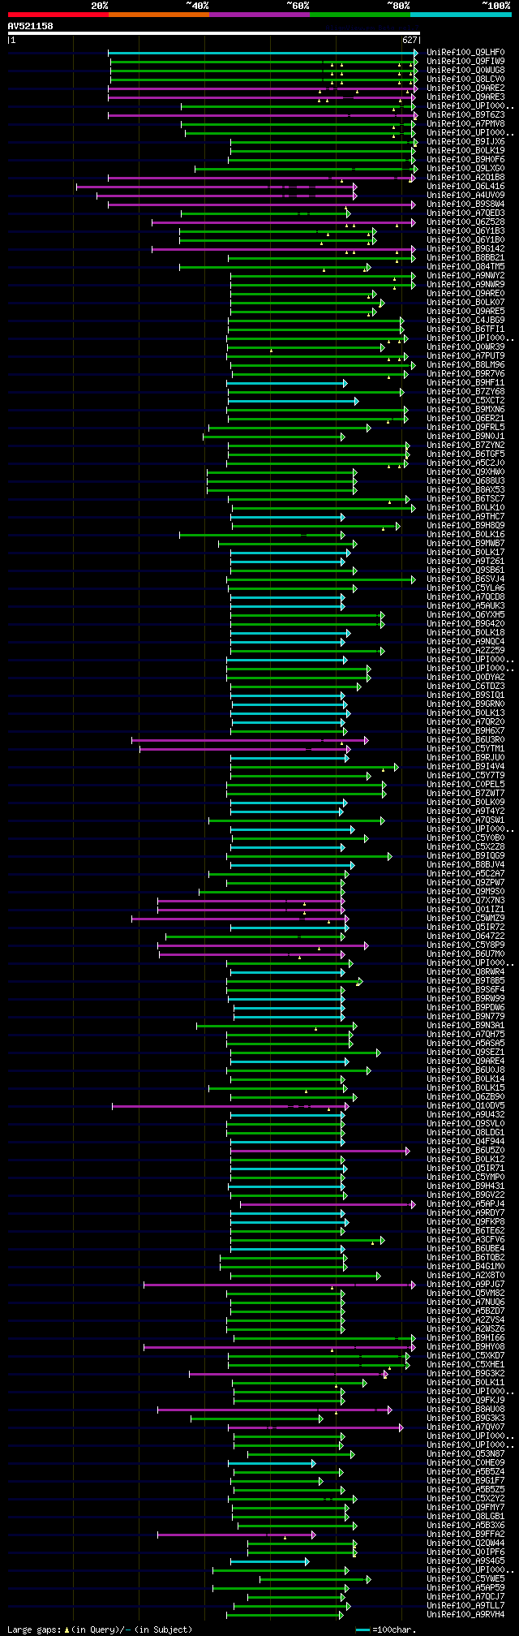
Task: Open hit UniRef100_Q9ARE2
Action: point(465,88)
